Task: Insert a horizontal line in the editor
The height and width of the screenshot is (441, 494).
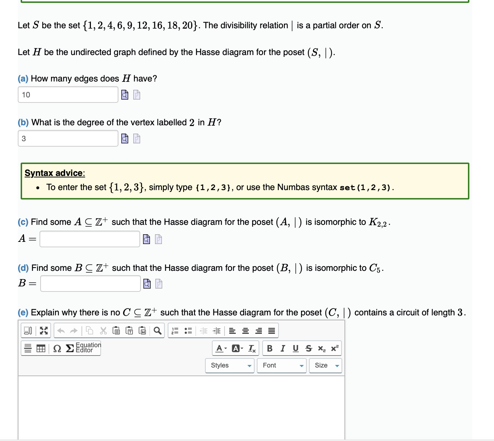Action: point(27,348)
